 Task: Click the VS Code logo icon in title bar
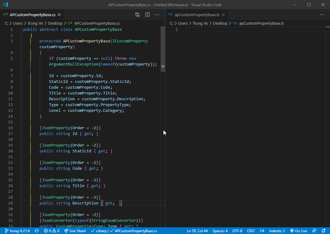[6, 4]
